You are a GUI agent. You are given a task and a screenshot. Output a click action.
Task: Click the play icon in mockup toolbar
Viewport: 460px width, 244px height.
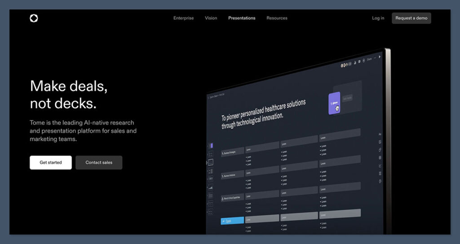(380, 57)
